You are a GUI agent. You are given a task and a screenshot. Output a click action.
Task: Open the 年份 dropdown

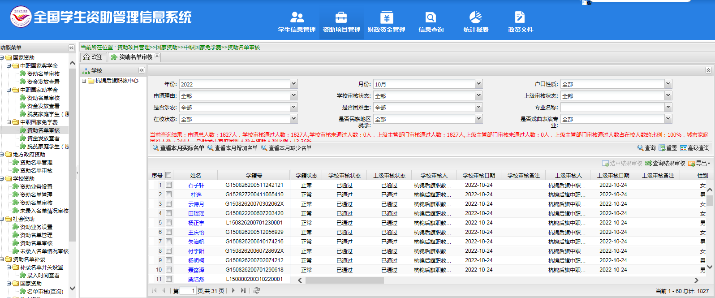[x=293, y=84]
